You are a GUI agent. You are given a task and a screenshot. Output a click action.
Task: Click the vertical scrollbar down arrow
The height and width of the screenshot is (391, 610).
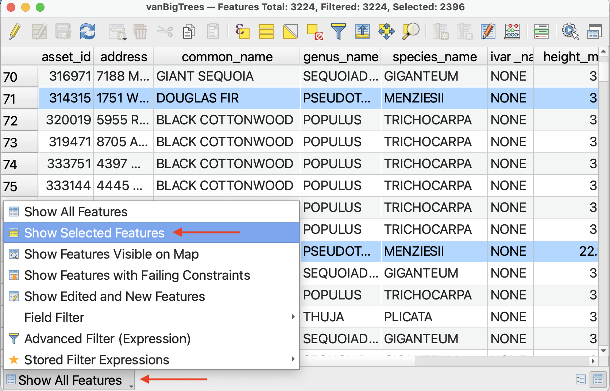tap(603, 351)
